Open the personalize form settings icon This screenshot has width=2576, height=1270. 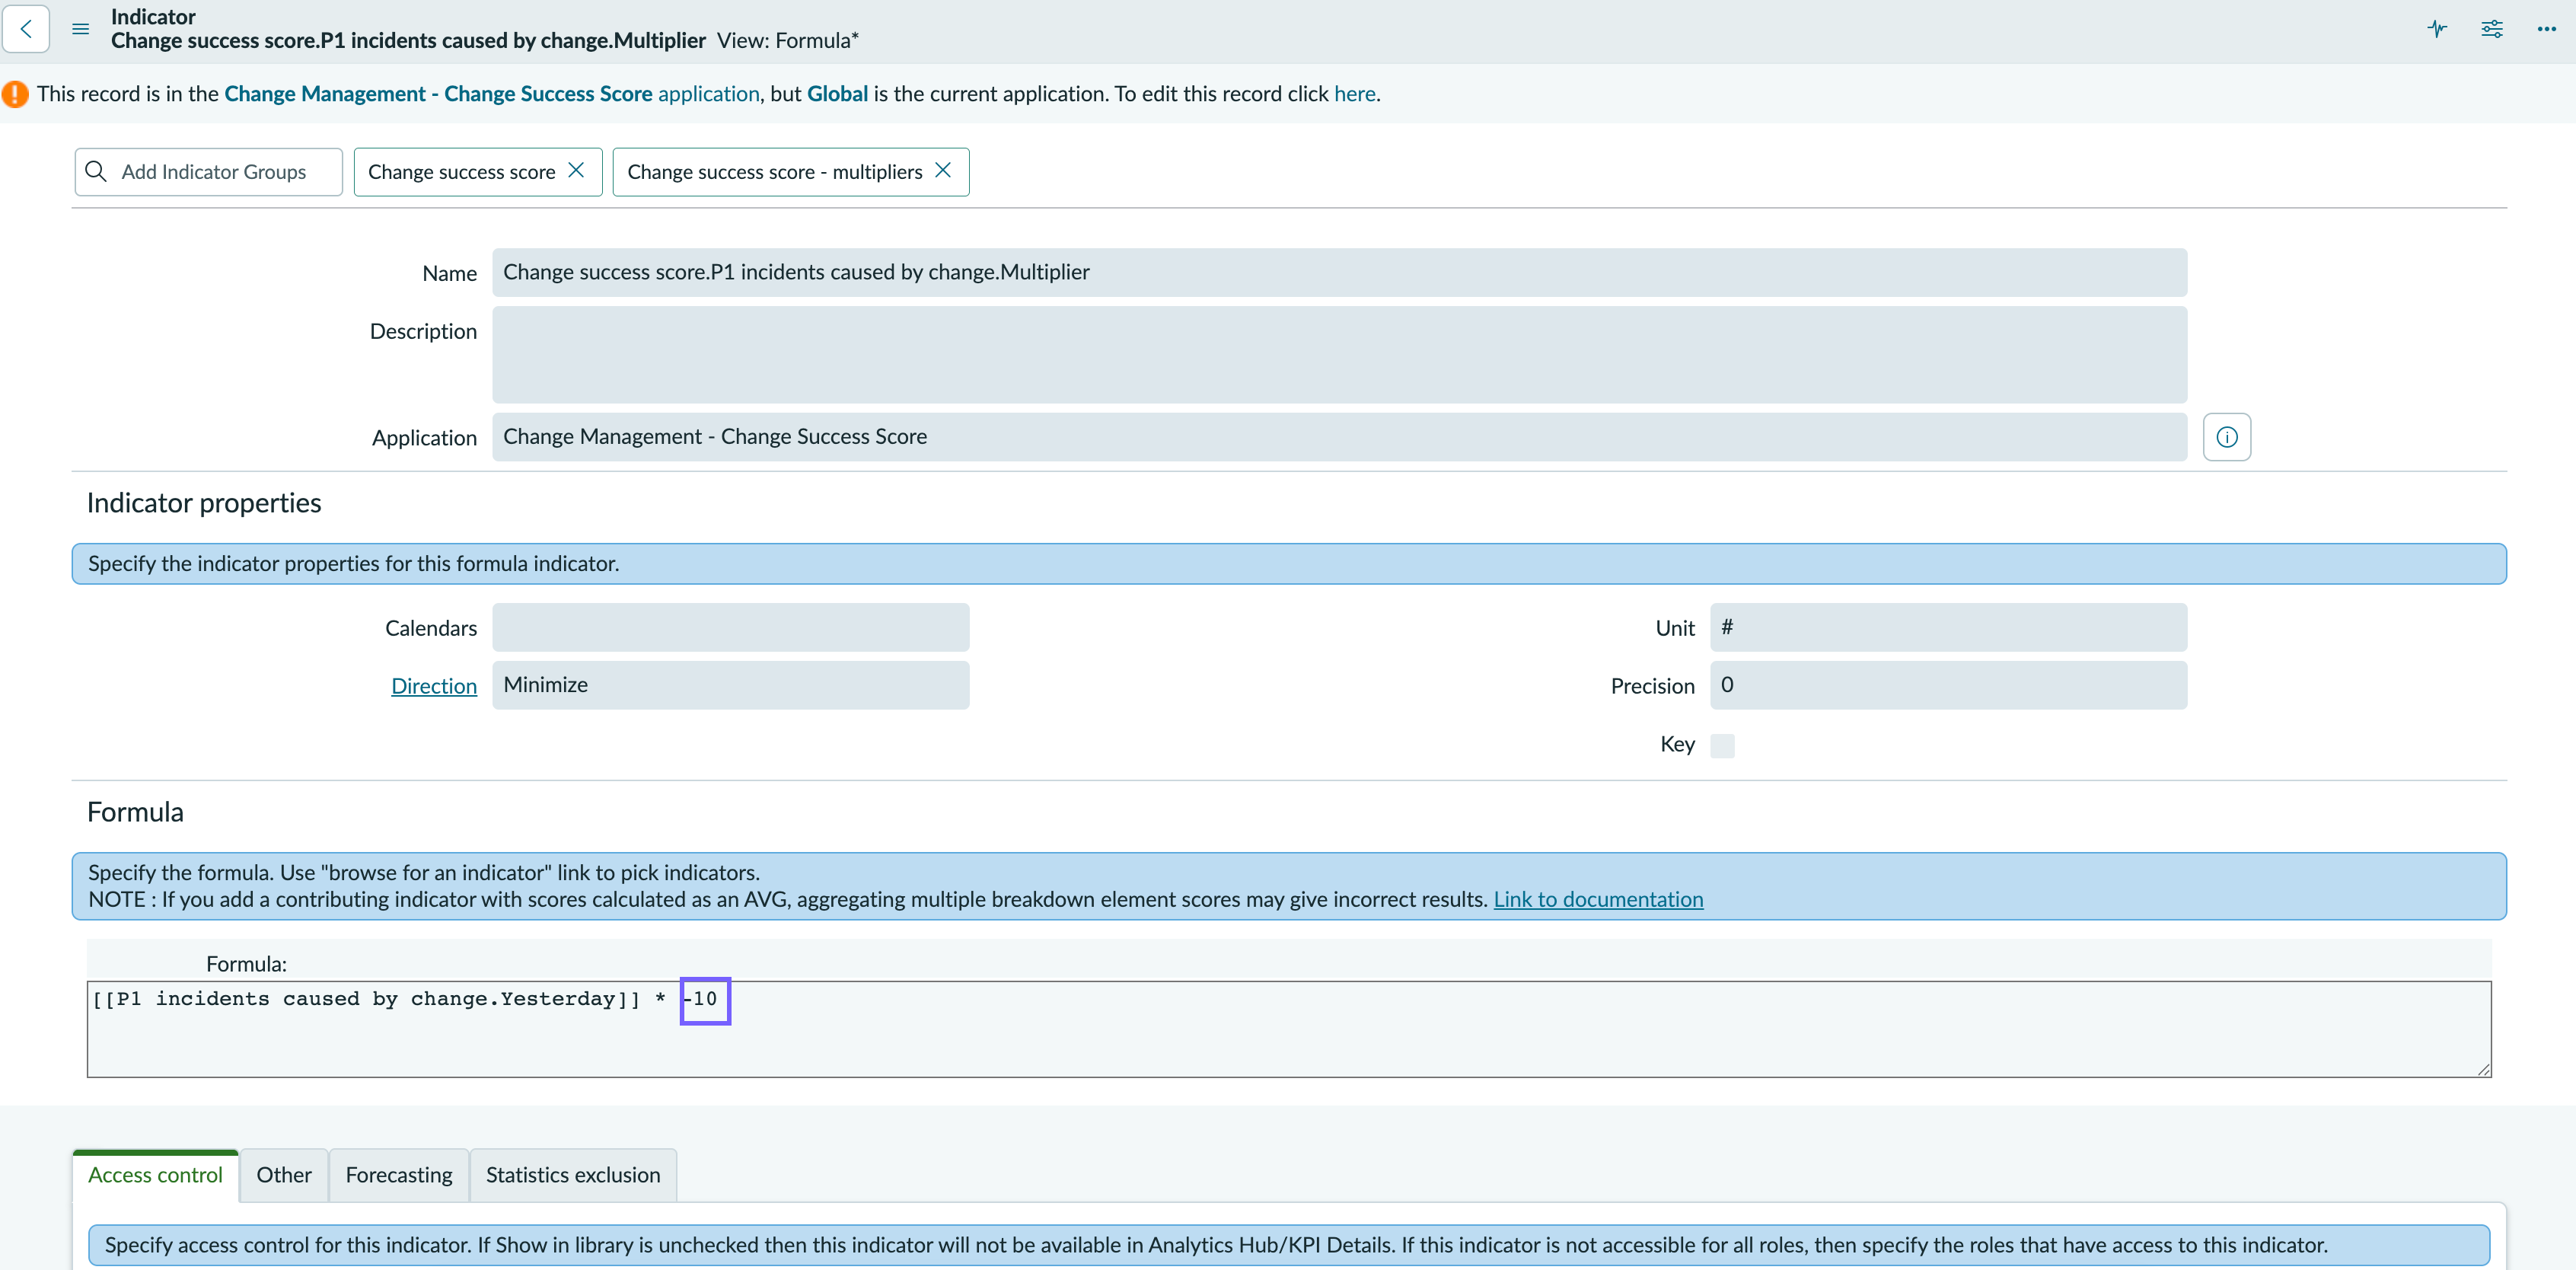(x=2492, y=28)
